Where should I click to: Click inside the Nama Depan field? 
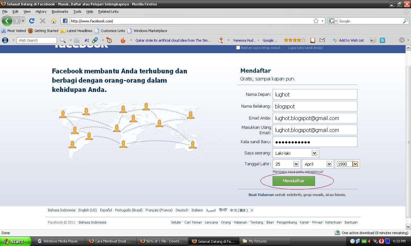pyautogui.click(x=315, y=94)
